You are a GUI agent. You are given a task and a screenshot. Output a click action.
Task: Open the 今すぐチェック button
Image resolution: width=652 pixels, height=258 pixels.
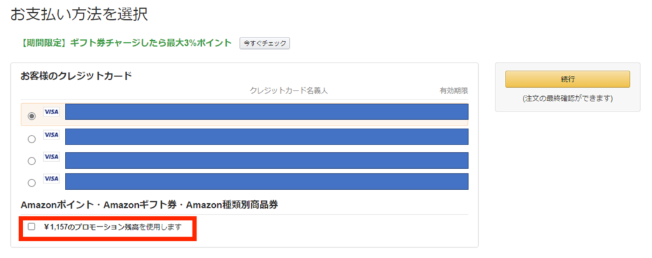click(x=264, y=43)
